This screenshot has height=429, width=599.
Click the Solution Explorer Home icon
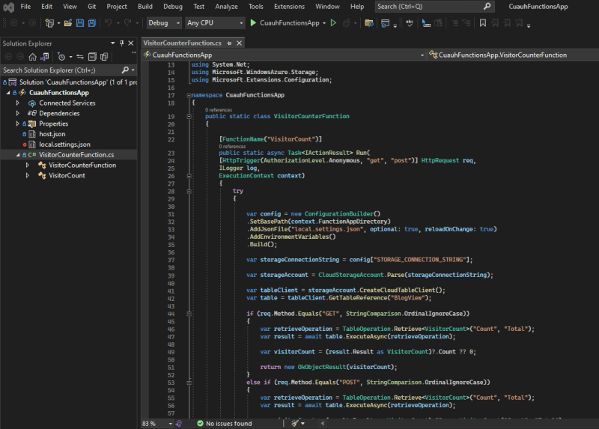[x=32, y=57]
